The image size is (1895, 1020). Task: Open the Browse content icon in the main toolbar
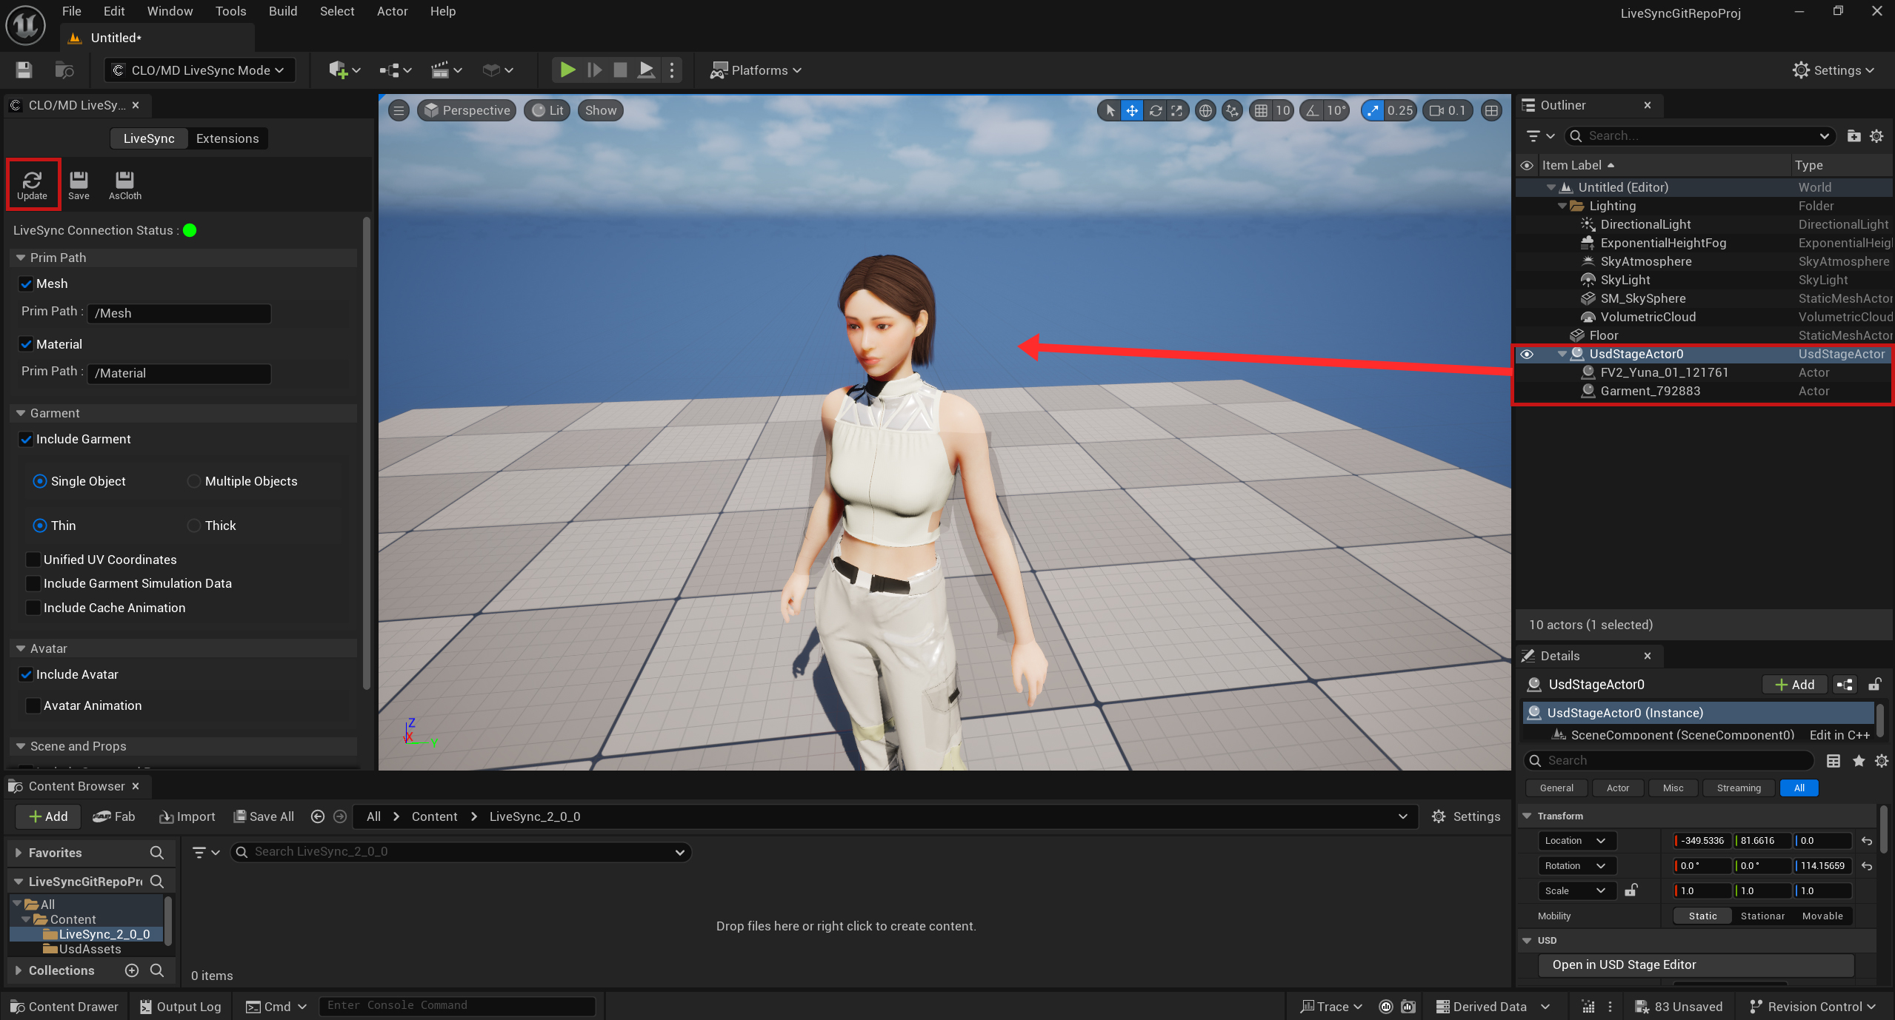64,70
